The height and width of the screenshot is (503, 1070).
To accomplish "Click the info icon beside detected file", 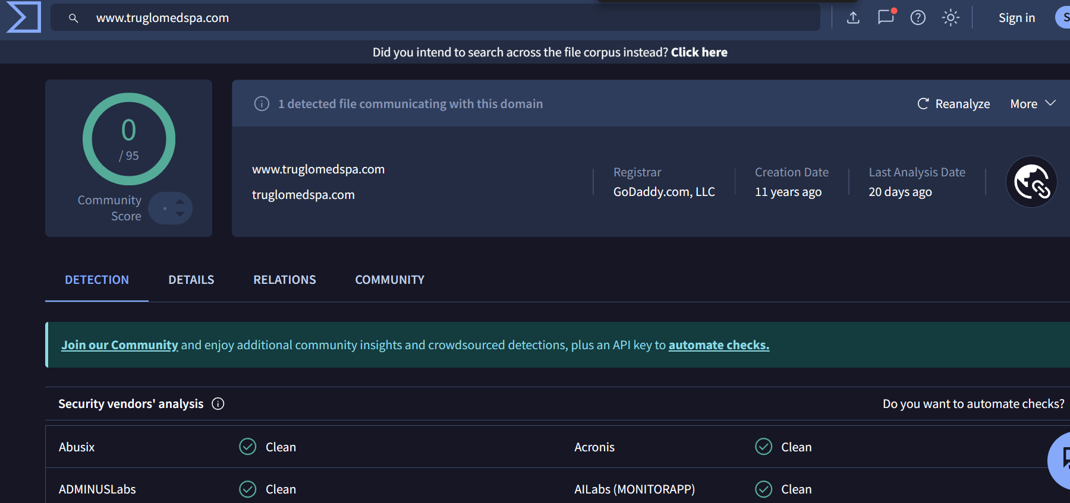I will coord(262,104).
